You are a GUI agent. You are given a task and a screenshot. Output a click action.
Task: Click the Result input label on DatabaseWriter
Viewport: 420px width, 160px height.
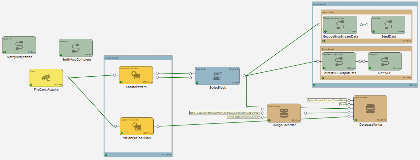[343, 104]
